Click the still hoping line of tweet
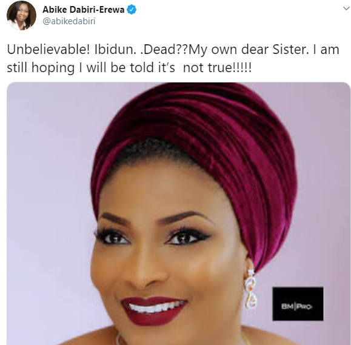The height and width of the screenshot is (345, 351). click(x=129, y=68)
